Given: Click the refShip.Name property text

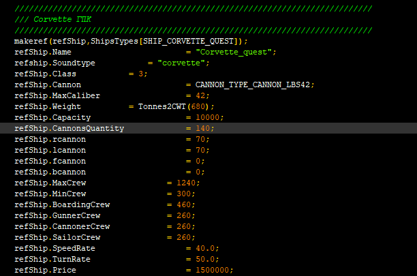Looking at the screenshot, I should point(43,52).
